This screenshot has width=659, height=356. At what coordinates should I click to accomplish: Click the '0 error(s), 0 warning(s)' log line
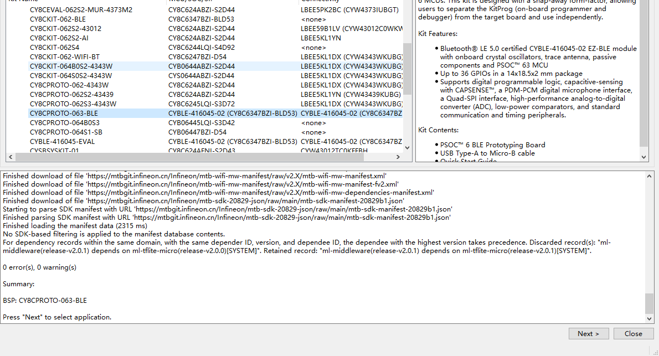point(39,267)
